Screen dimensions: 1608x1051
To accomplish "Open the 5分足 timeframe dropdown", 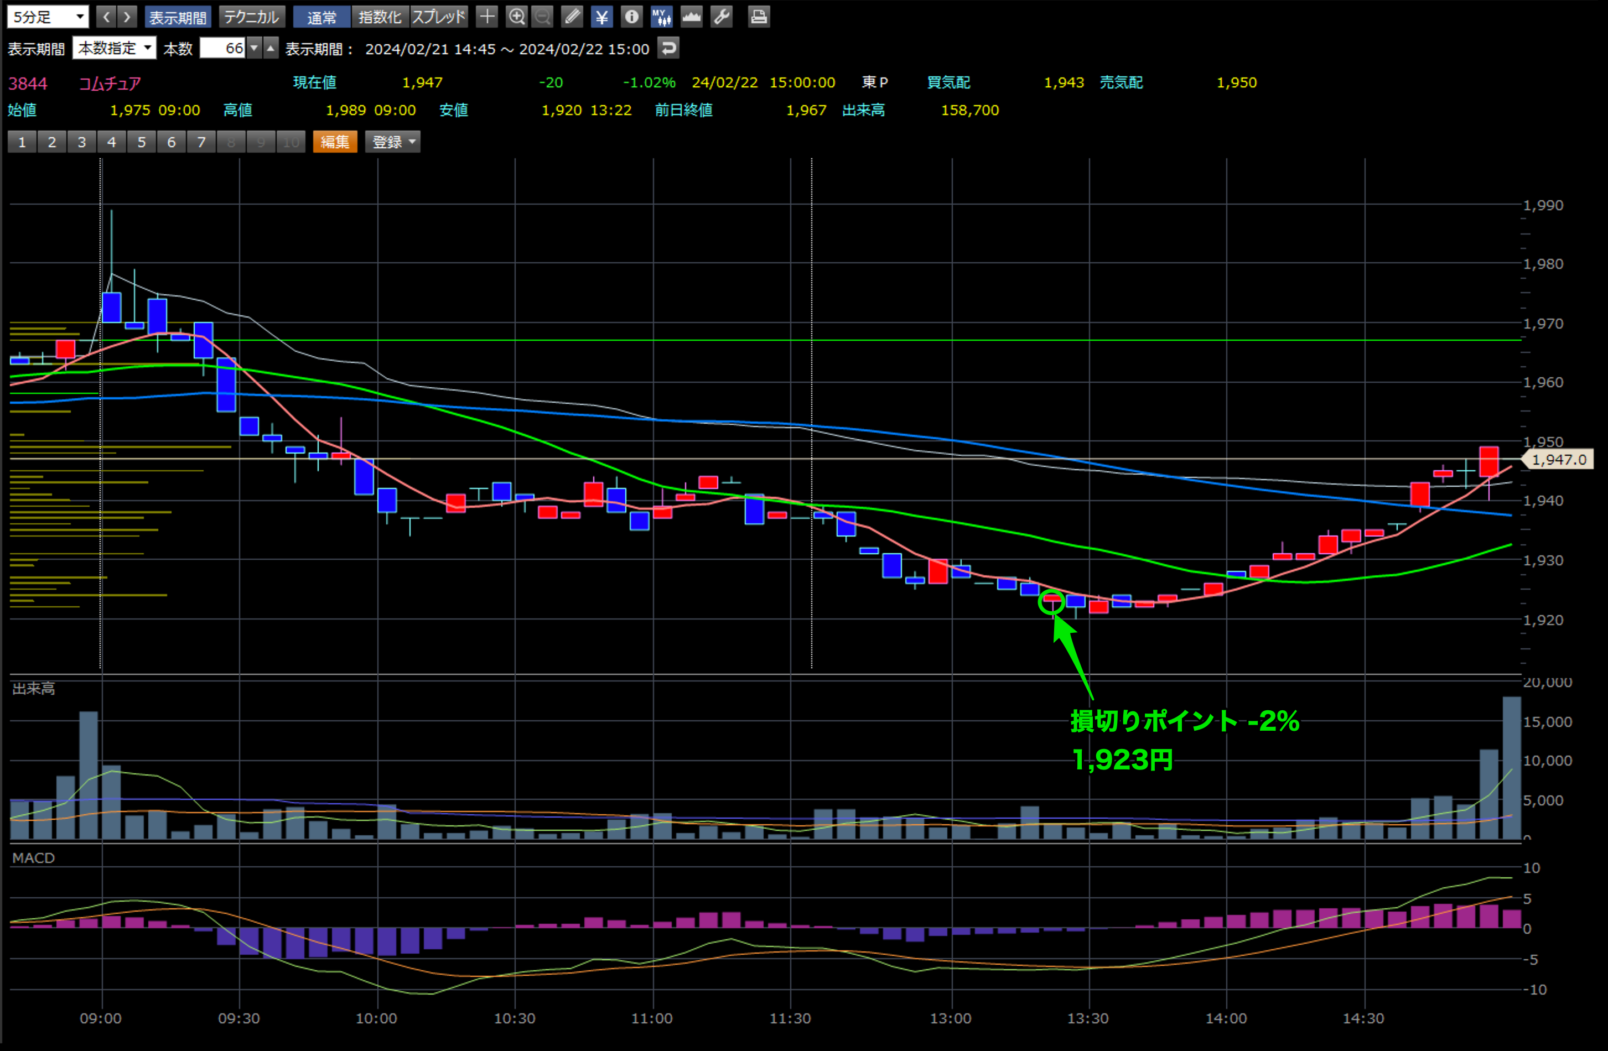I will point(47,17).
